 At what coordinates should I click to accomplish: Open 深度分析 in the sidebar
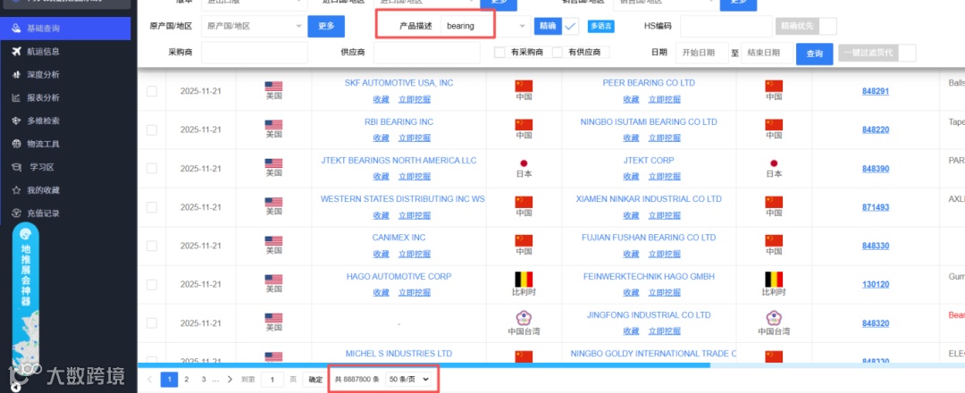click(65, 74)
